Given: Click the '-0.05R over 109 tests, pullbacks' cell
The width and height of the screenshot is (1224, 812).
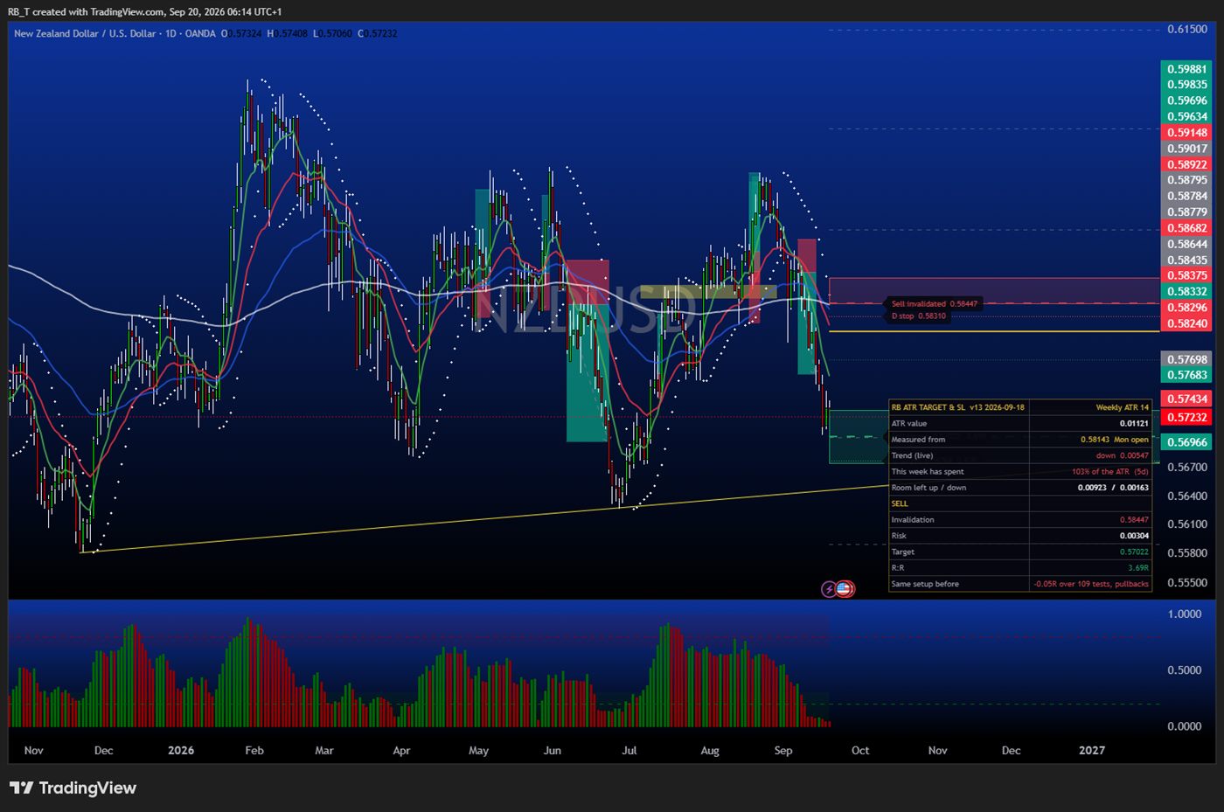Looking at the screenshot, I should (1091, 584).
